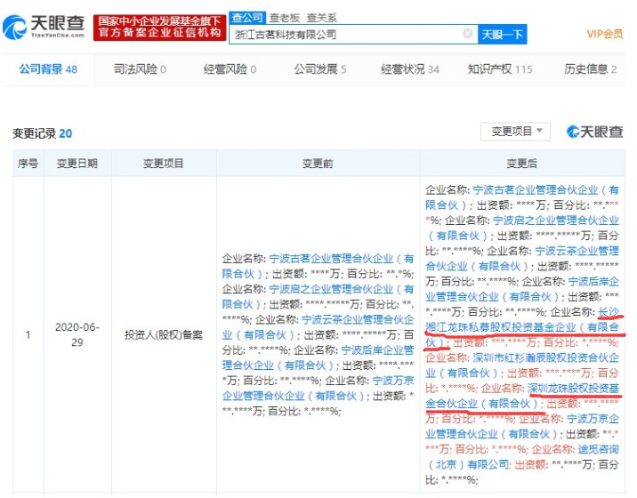Click the 变更记录 20 section heading
This screenshot has width=637, height=498.
pos(42,133)
